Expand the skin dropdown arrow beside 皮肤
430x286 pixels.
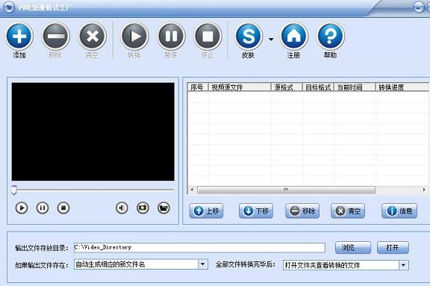click(271, 40)
